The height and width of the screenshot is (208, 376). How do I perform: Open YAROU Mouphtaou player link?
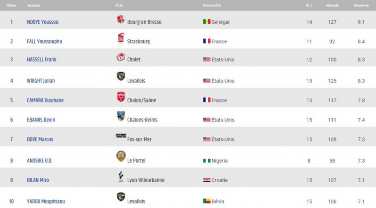click(x=46, y=201)
